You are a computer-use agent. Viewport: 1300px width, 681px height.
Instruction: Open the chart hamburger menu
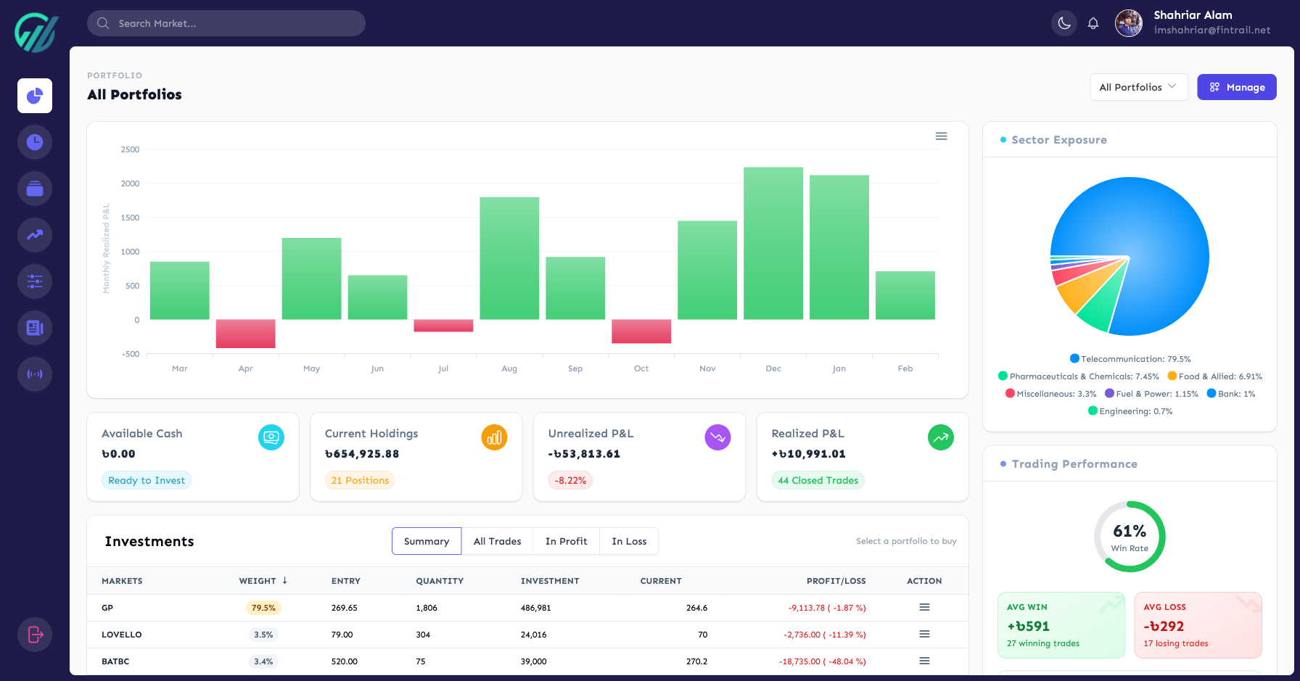click(x=941, y=136)
